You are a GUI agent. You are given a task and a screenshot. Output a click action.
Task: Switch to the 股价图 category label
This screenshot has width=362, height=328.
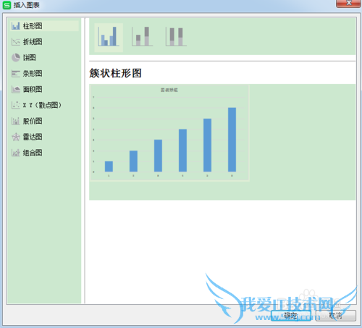coord(33,121)
